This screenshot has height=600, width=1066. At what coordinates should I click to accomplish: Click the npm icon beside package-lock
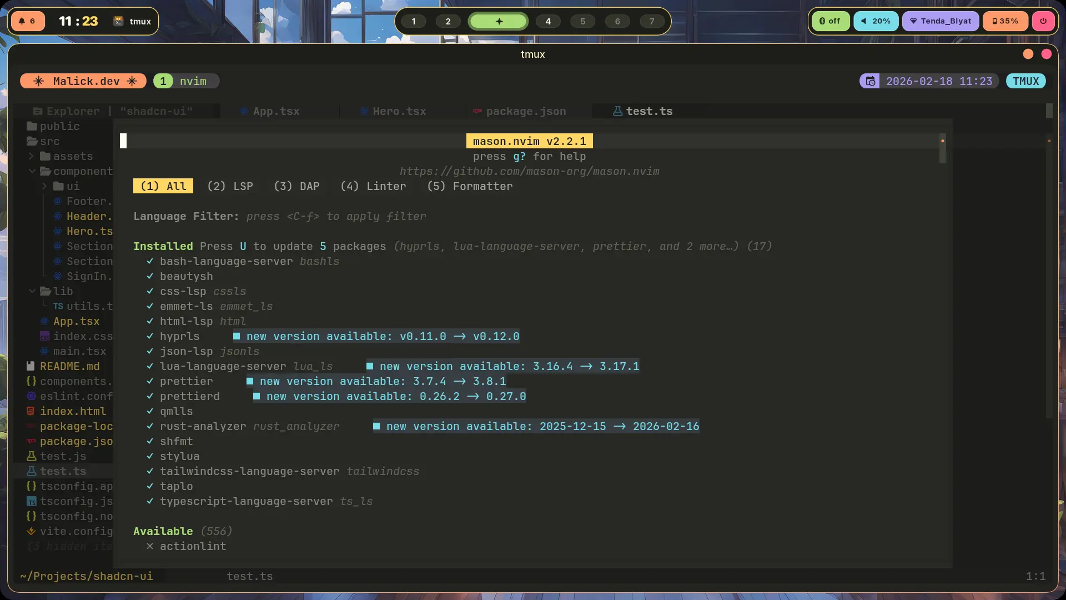coord(31,426)
